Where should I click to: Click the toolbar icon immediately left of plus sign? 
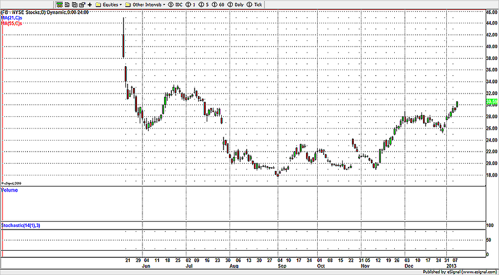pos(82,4)
